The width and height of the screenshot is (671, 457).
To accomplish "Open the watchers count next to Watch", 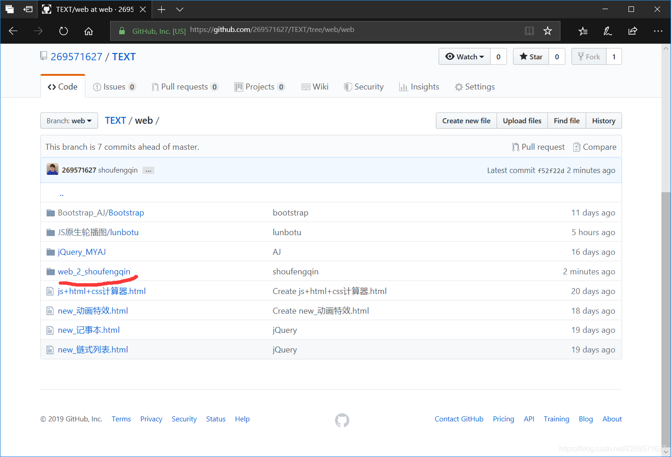I will [x=498, y=57].
